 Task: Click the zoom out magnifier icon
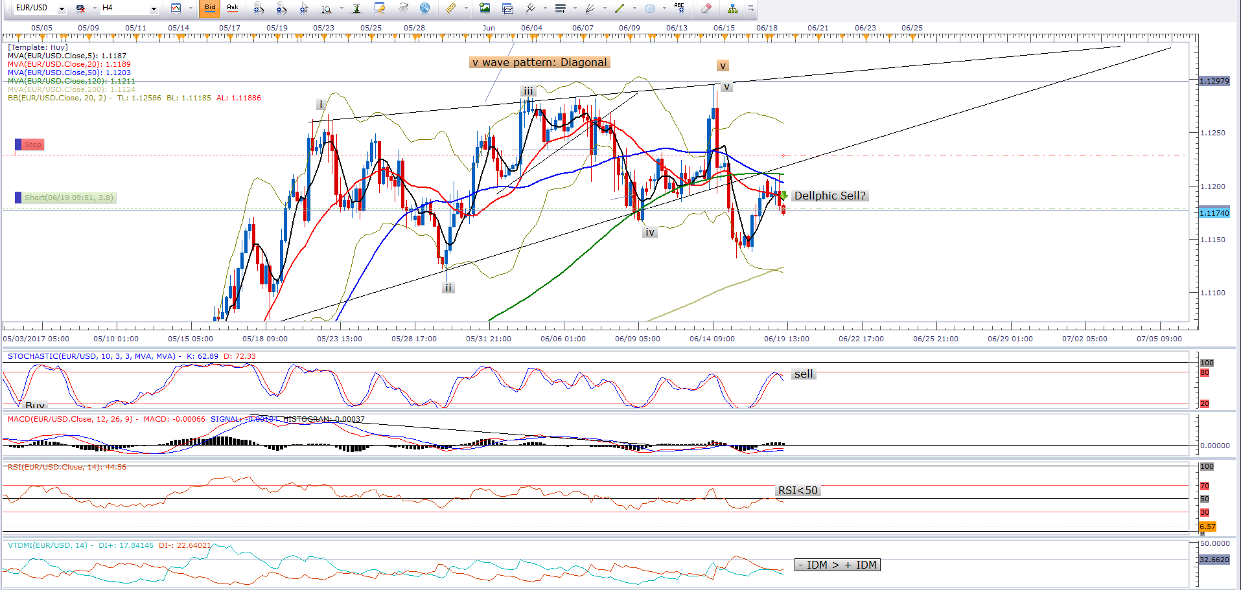pos(281,8)
